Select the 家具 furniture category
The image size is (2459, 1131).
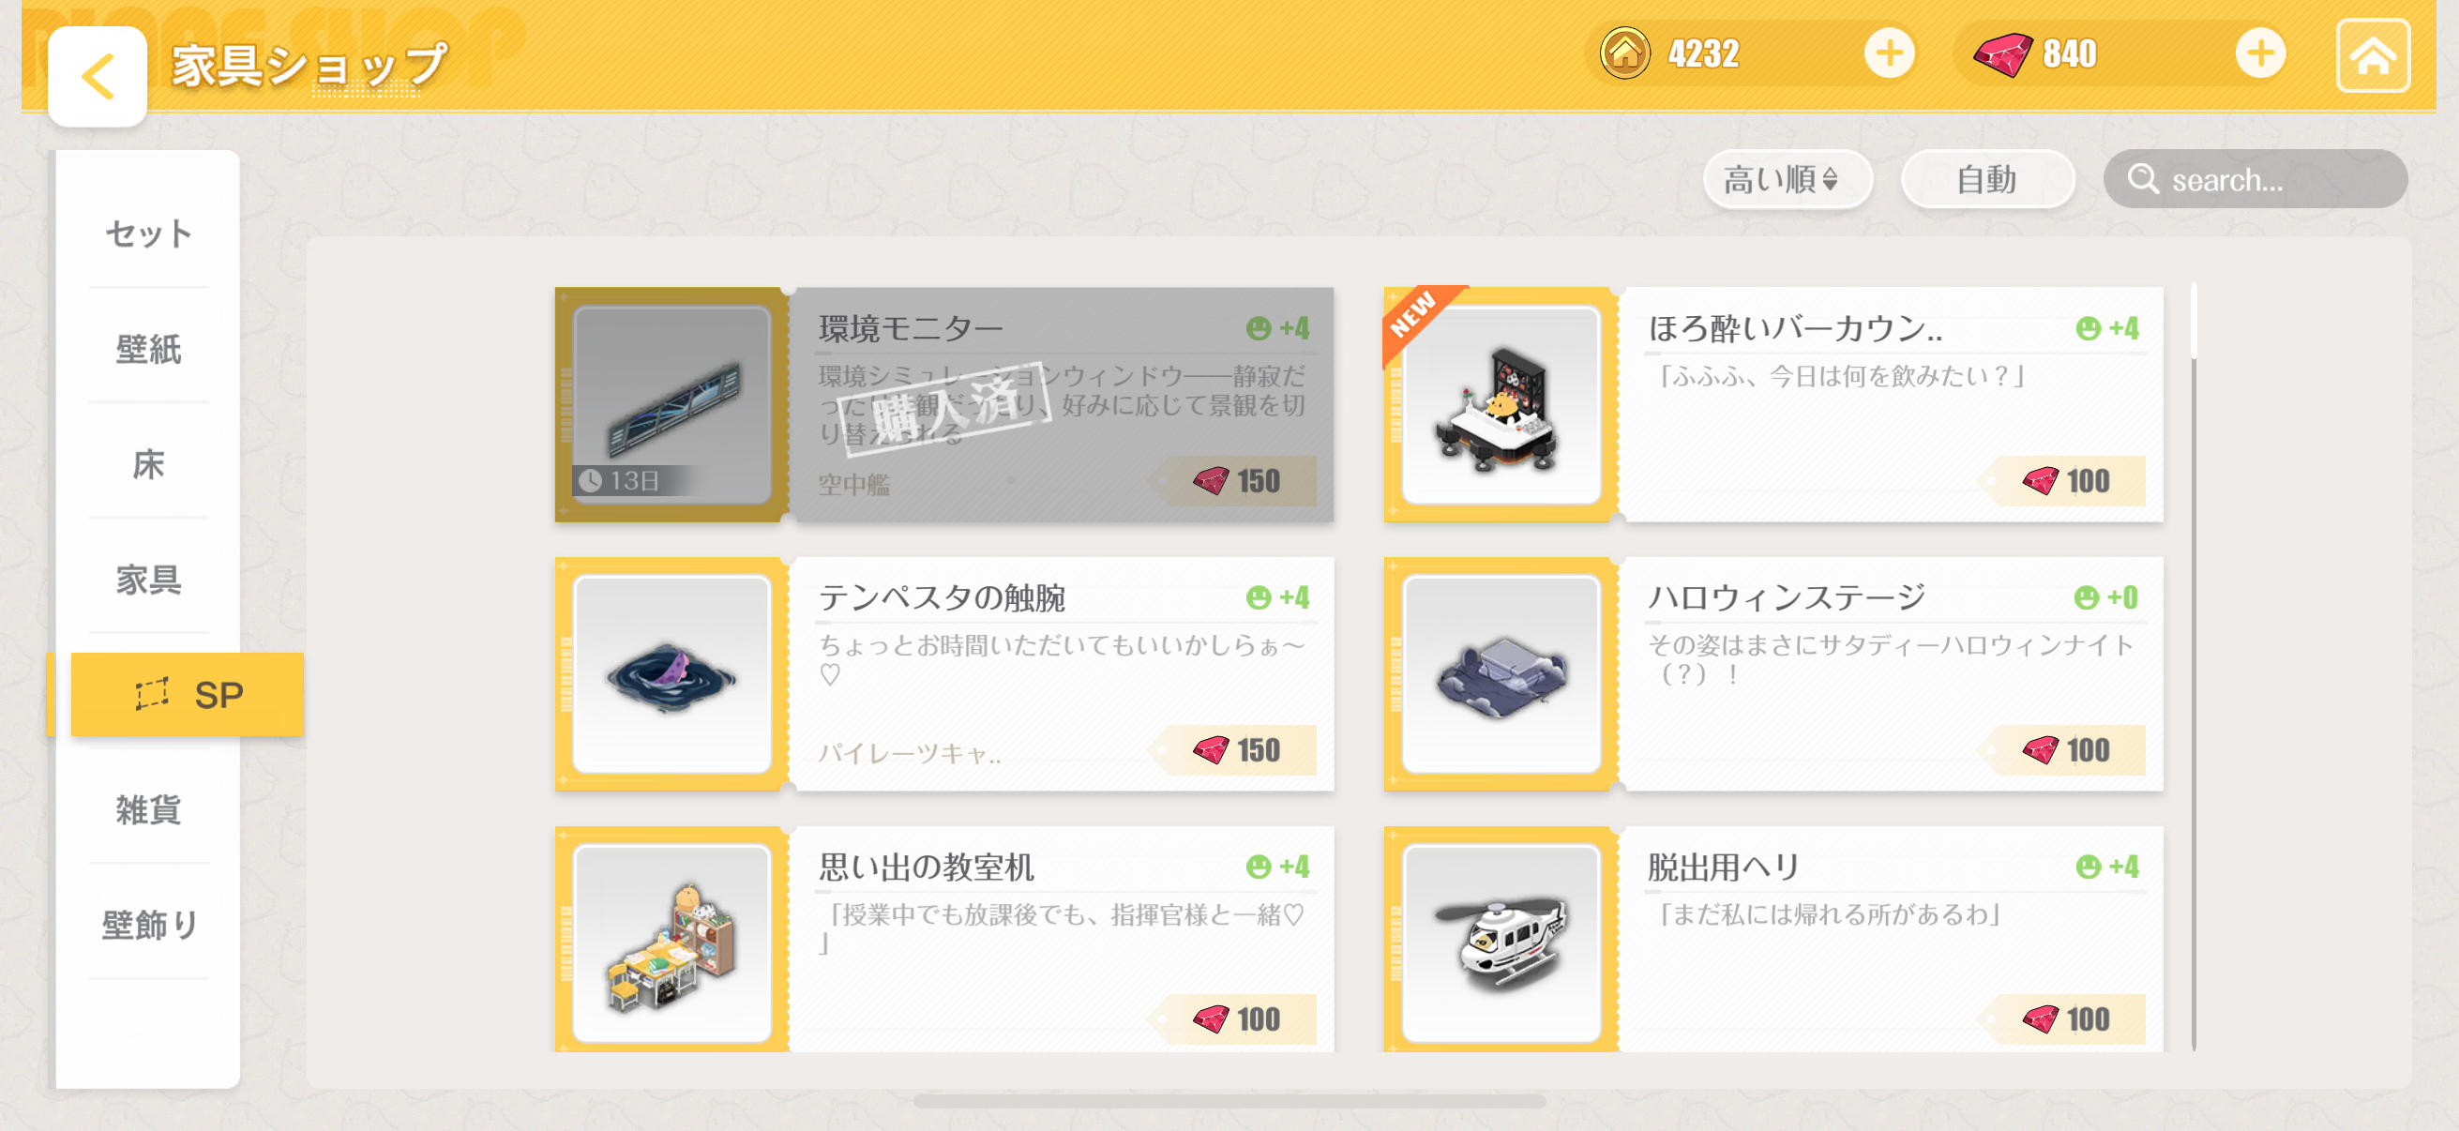148,580
